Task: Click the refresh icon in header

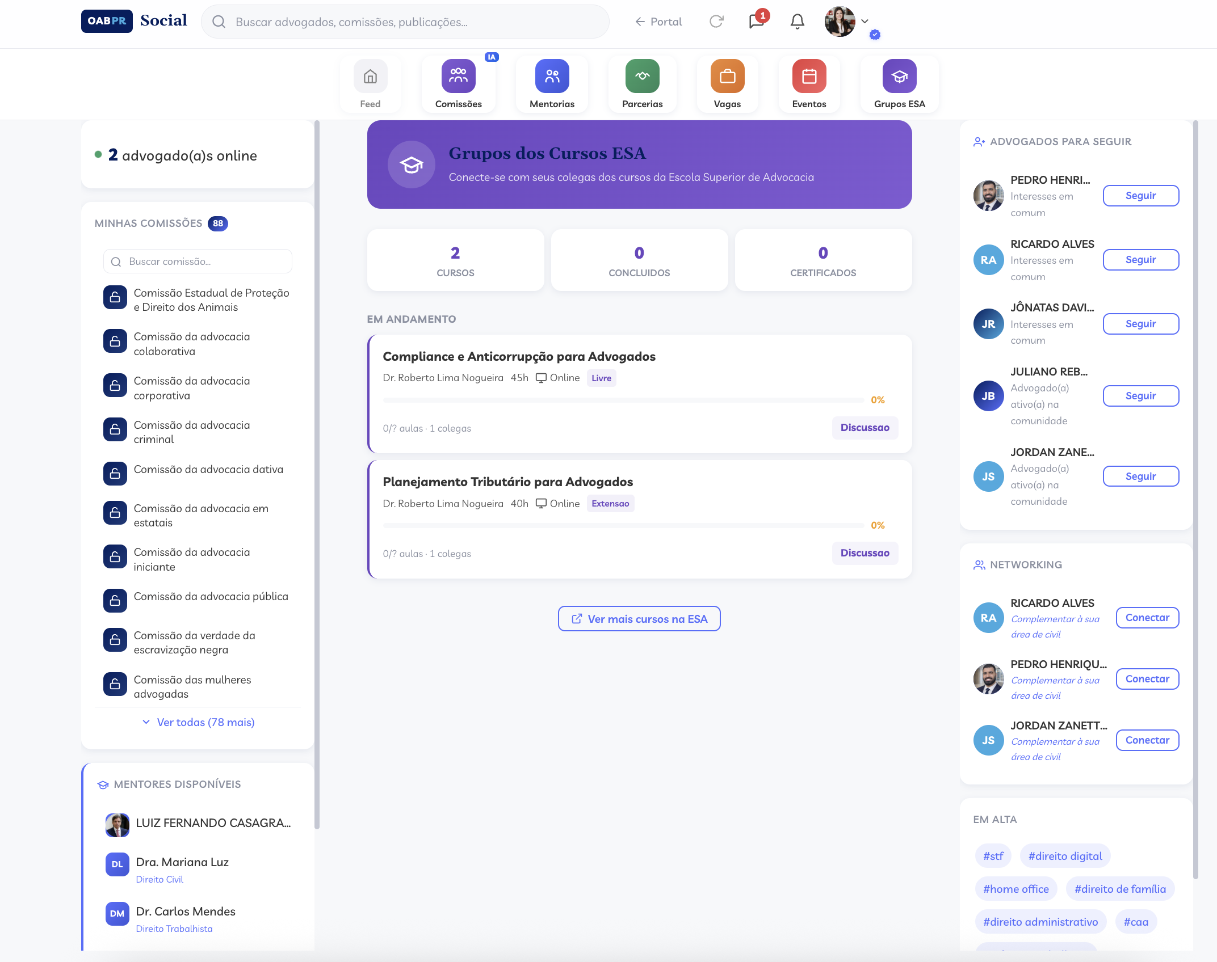Action: click(x=716, y=22)
